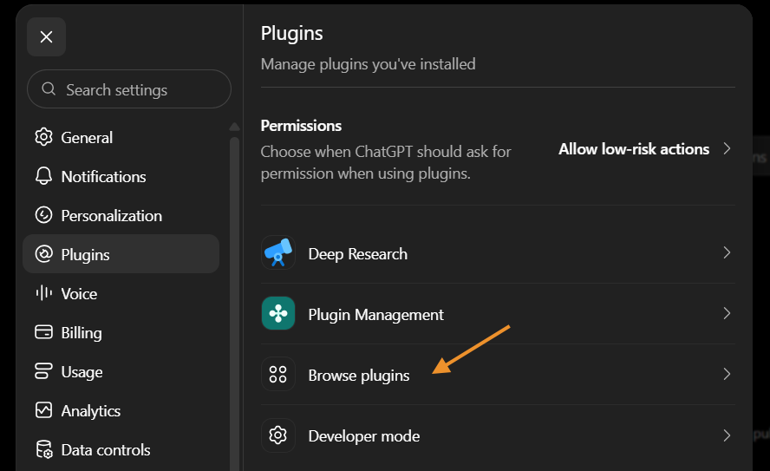Click the chevron beside Allow low-risk actions
The height and width of the screenshot is (471, 770).
coord(728,148)
